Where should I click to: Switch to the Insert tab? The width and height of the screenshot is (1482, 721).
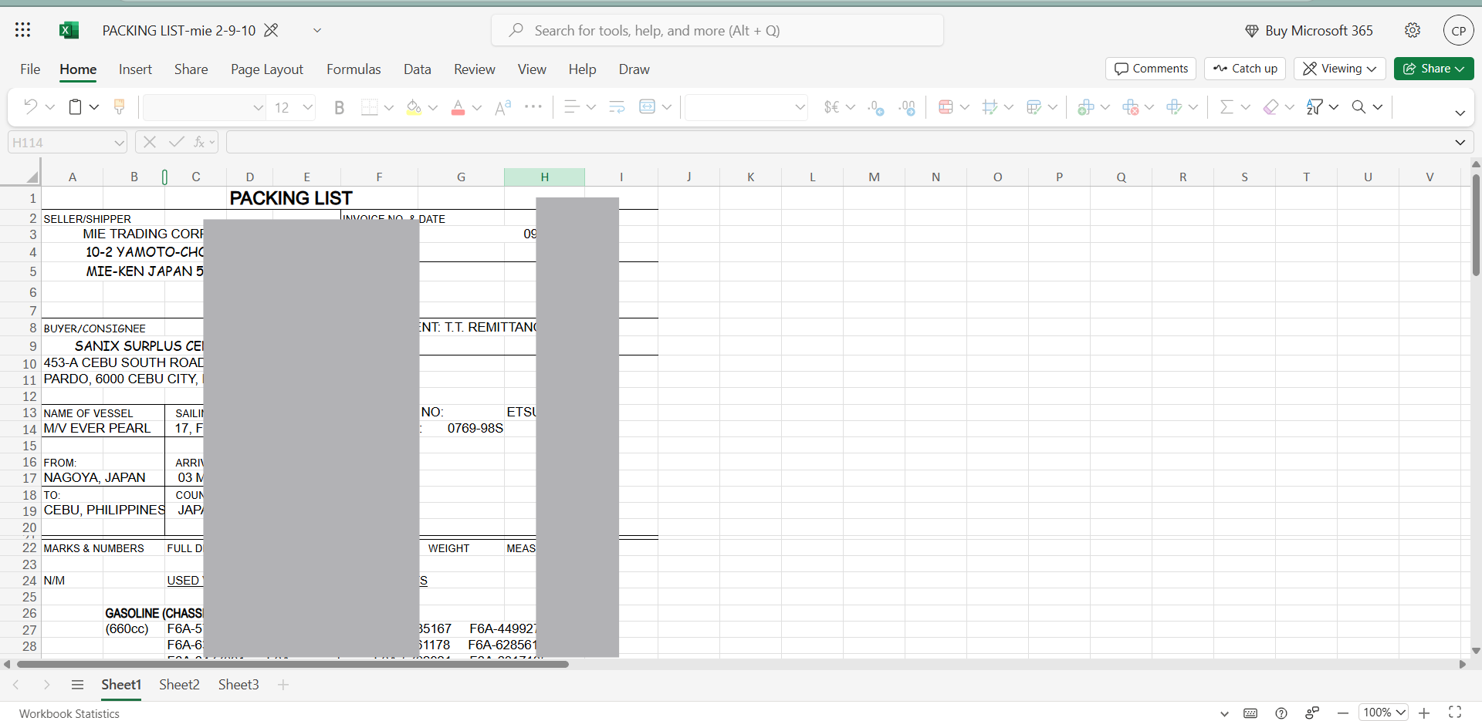pyautogui.click(x=135, y=69)
